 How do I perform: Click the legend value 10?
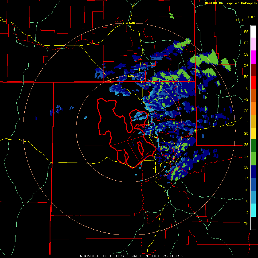246,190
